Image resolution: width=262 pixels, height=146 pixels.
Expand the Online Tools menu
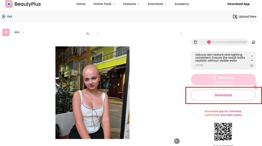click(104, 4)
